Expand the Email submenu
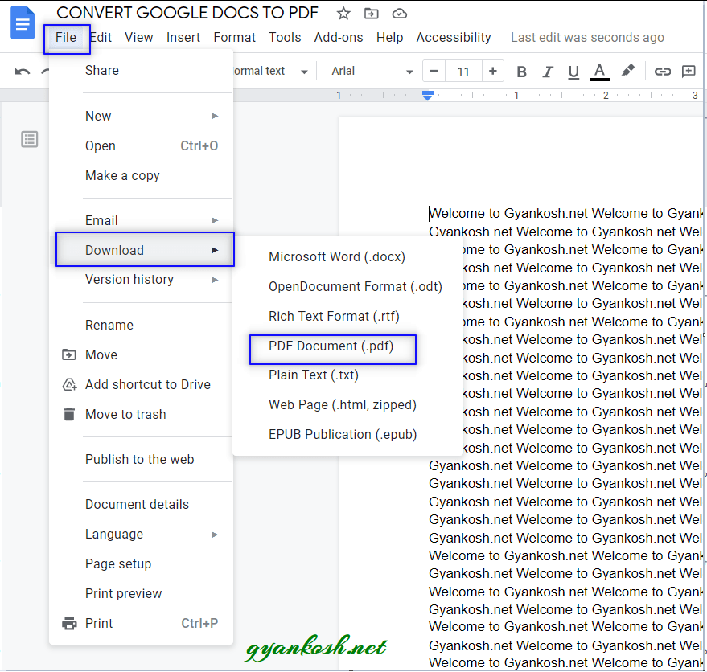 coord(141,221)
